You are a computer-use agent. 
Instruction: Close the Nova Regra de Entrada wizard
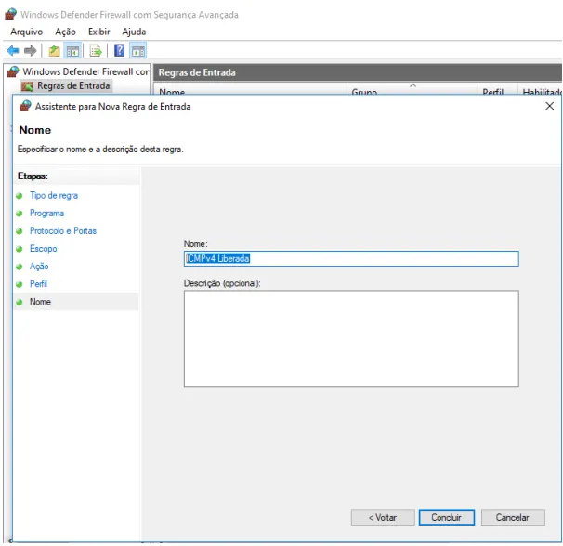tap(549, 106)
